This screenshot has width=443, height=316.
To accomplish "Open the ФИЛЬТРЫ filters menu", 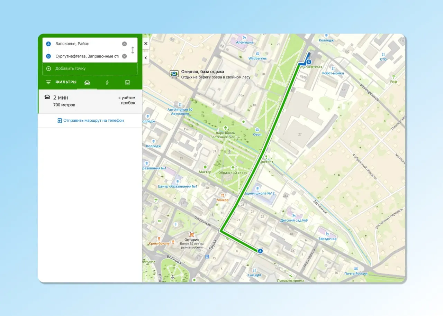I will click(61, 82).
